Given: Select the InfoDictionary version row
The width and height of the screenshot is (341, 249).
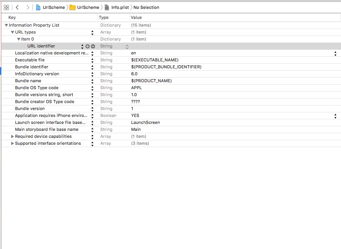Looking at the screenshot, I should tap(171, 74).
